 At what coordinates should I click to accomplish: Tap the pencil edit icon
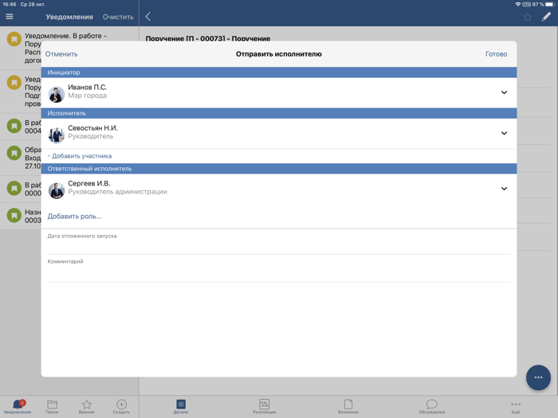pyautogui.click(x=546, y=17)
